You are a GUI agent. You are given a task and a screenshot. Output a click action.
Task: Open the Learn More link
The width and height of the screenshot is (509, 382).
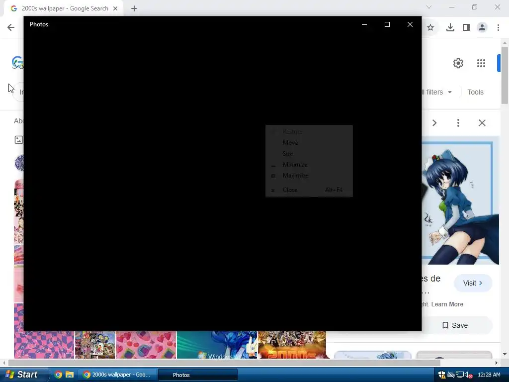pyautogui.click(x=447, y=304)
